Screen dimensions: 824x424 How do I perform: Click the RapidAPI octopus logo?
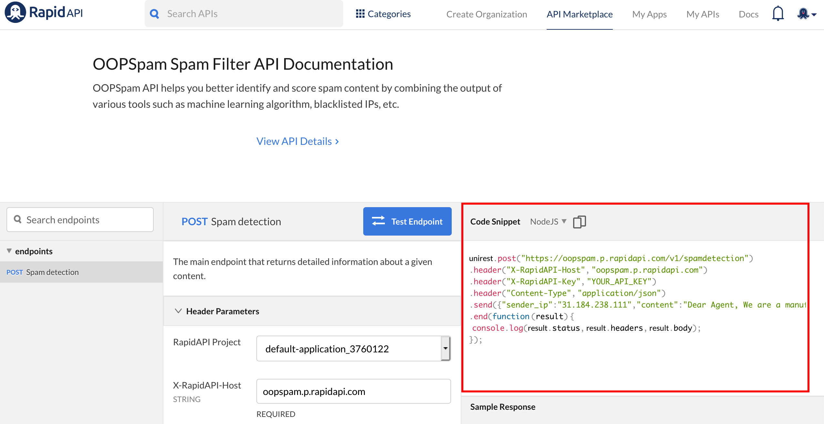click(14, 13)
